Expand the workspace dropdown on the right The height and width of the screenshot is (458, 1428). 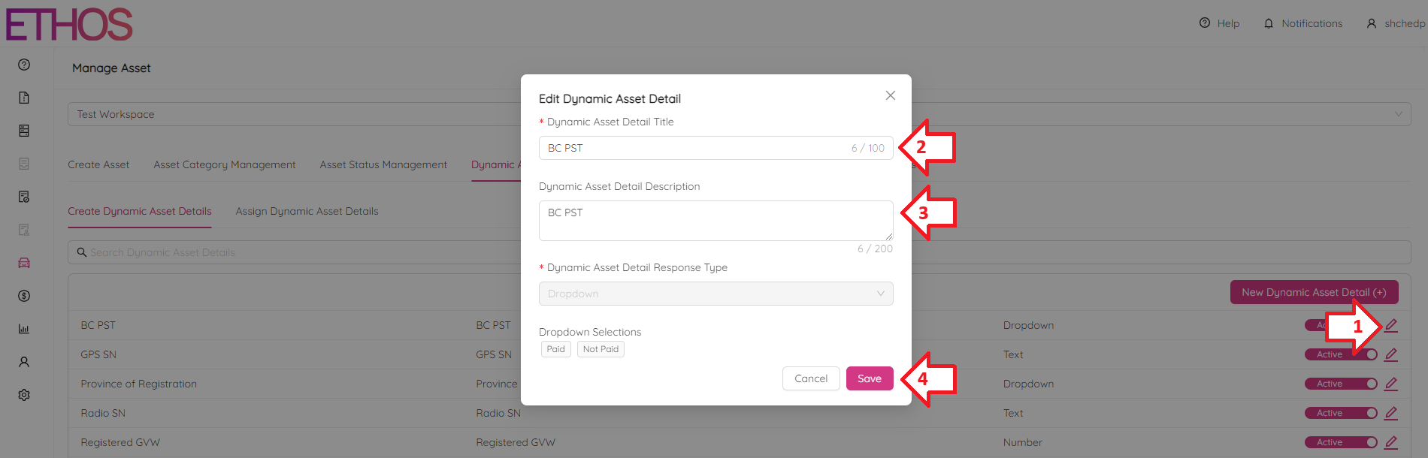1397,113
